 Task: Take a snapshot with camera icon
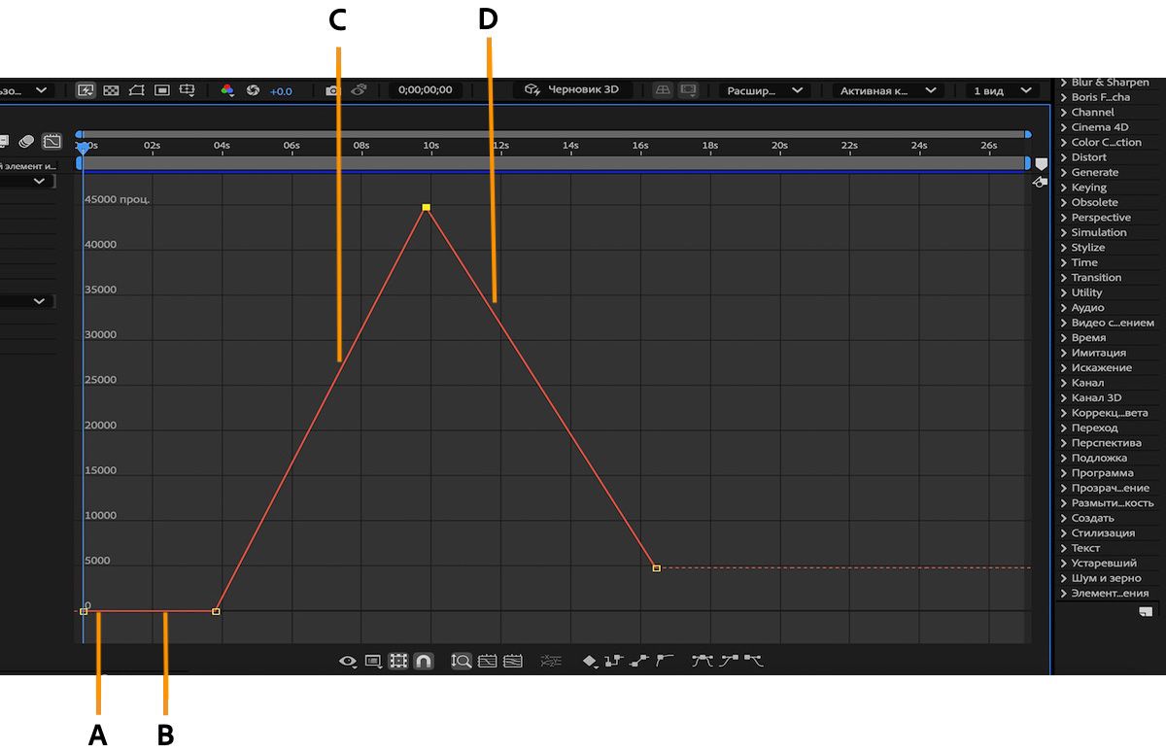click(x=332, y=90)
